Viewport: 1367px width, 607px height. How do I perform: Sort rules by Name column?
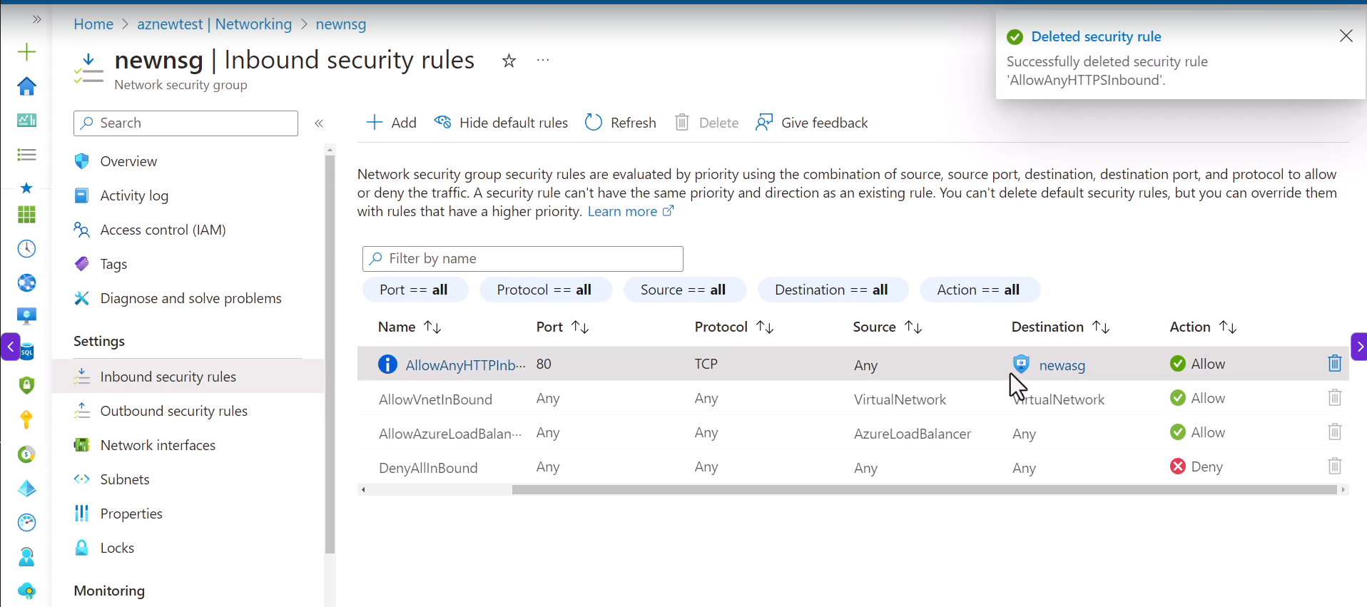tap(410, 327)
